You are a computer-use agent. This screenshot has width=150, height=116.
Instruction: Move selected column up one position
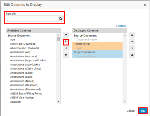pyautogui.click(x=132, y=41)
